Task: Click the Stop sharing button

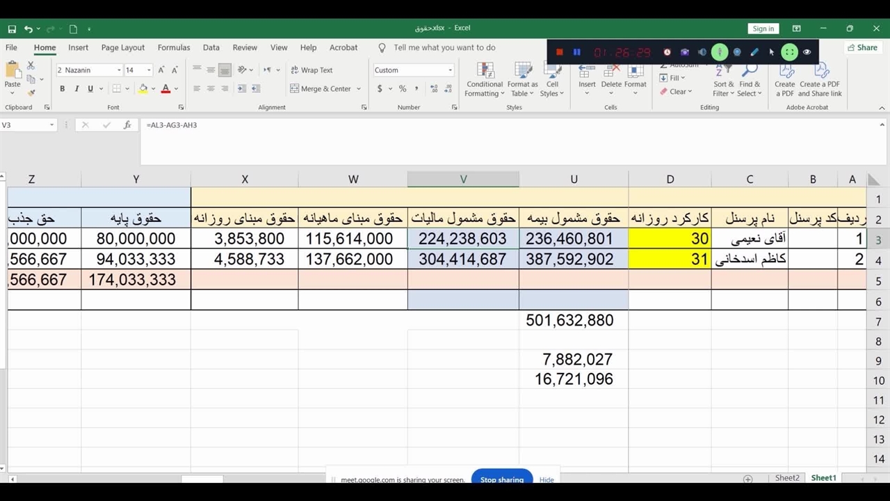Action: (501, 479)
